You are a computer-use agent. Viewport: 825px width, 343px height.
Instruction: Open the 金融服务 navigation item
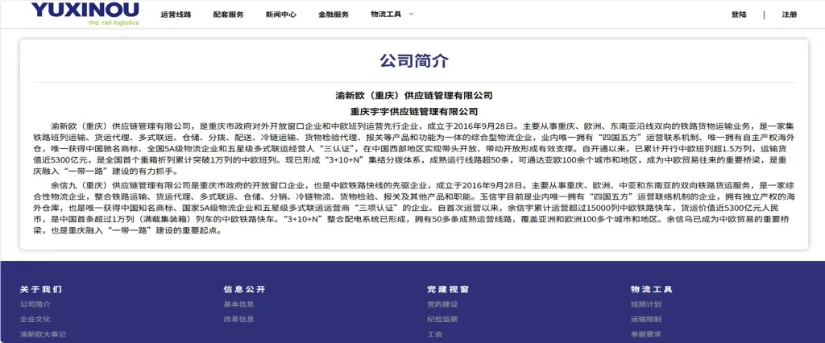334,14
